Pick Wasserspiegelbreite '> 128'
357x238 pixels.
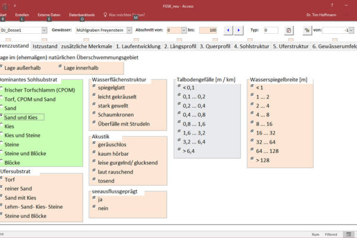[260, 160]
